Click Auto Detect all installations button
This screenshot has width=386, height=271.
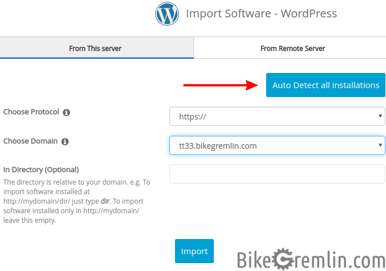pos(325,85)
